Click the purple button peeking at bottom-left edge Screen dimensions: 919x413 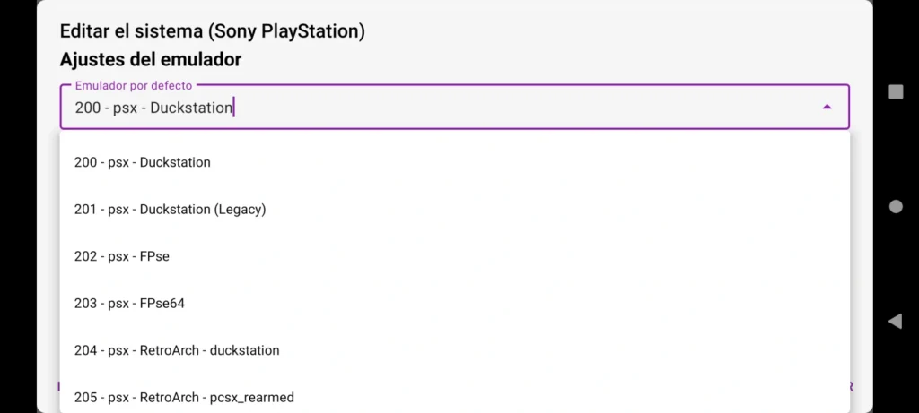[x=59, y=387]
